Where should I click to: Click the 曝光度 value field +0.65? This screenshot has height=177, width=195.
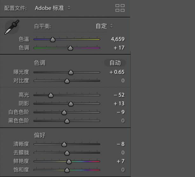pos(117,72)
